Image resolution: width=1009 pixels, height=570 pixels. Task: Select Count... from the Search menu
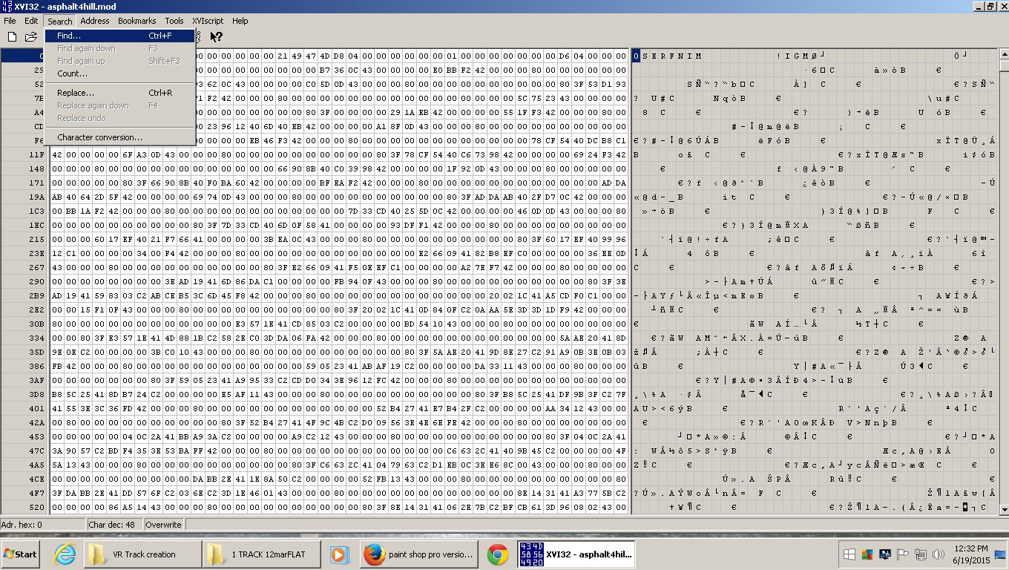tap(120, 73)
